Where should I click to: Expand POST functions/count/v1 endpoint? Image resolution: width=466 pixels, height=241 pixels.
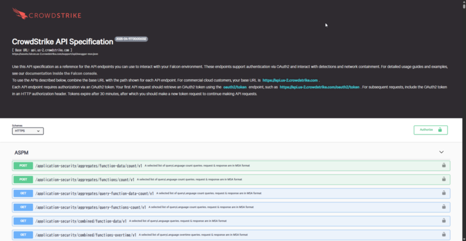tap(231, 179)
